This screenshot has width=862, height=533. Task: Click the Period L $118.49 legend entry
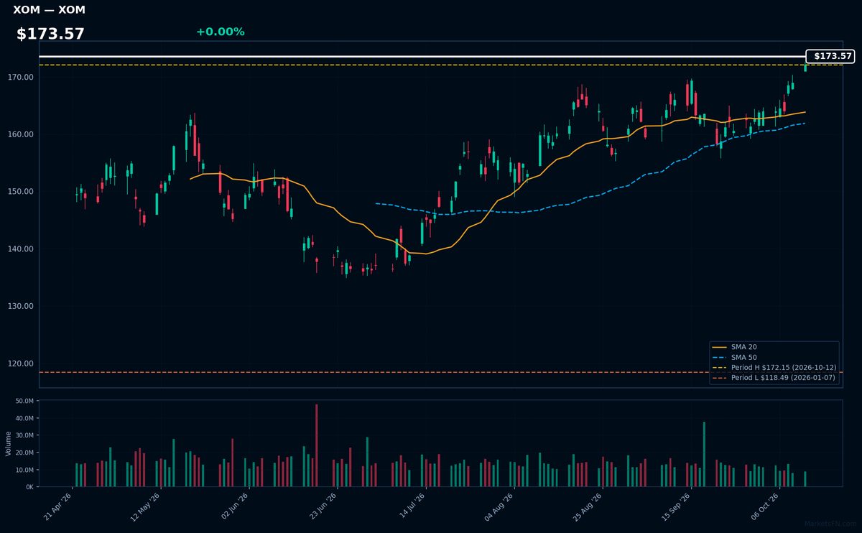pyautogui.click(x=774, y=377)
